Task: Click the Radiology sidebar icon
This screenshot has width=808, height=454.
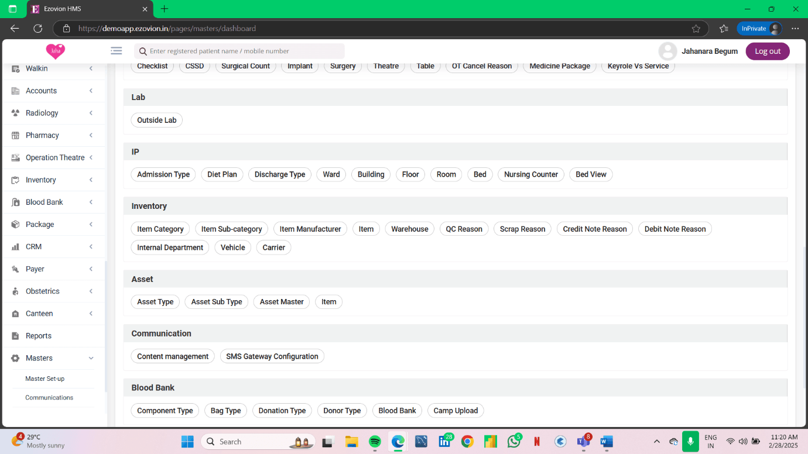Action: click(x=16, y=113)
